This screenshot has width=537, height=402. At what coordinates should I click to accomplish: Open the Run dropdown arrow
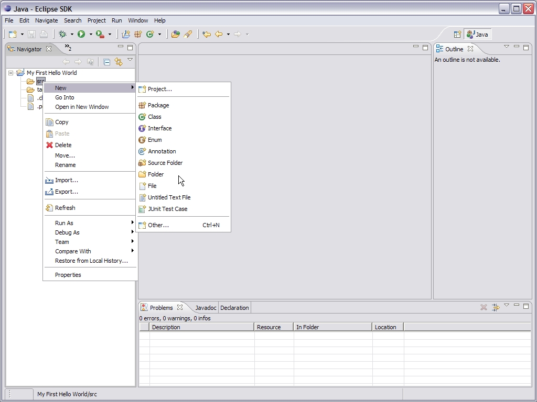(91, 34)
